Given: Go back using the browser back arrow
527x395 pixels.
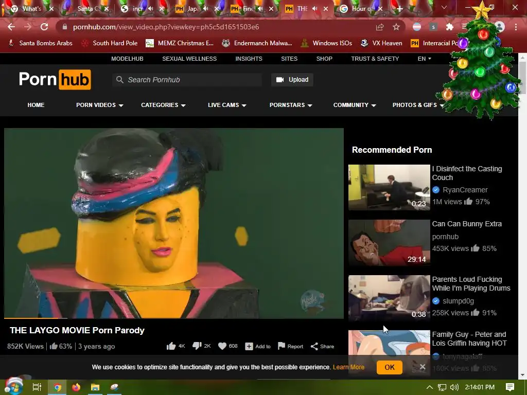Looking at the screenshot, I should (11, 27).
